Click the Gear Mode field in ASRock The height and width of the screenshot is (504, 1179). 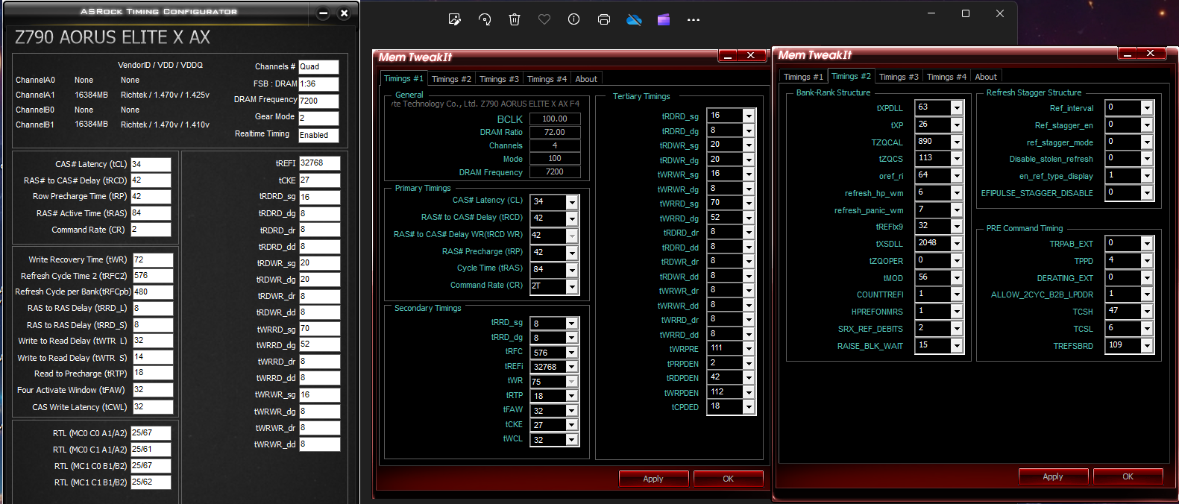click(318, 118)
